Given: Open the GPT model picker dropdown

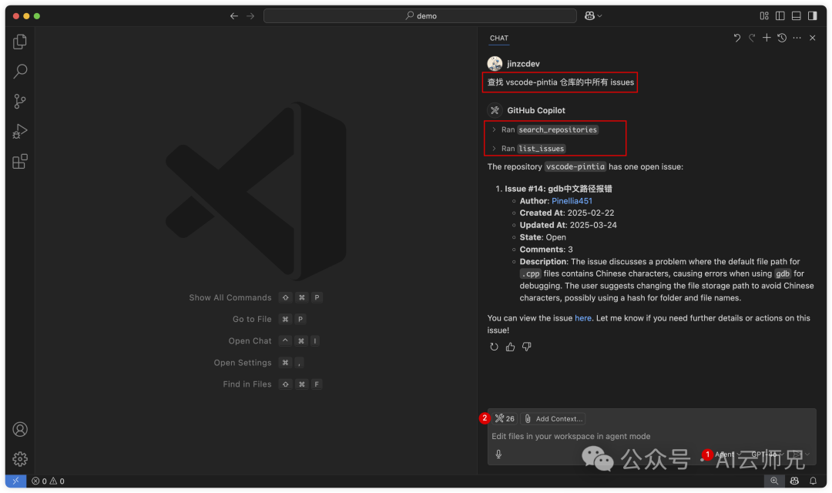Looking at the screenshot, I should [x=768, y=454].
